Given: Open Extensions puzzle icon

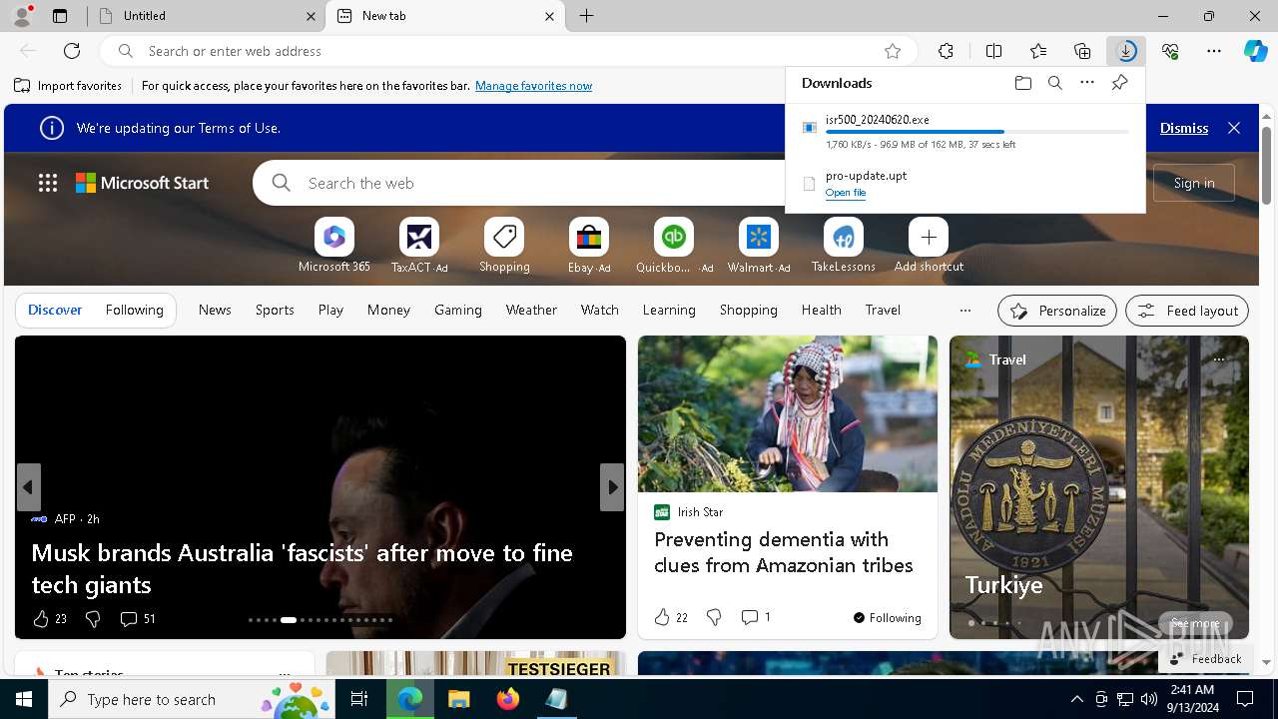Looking at the screenshot, I should pyautogui.click(x=946, y=51).
